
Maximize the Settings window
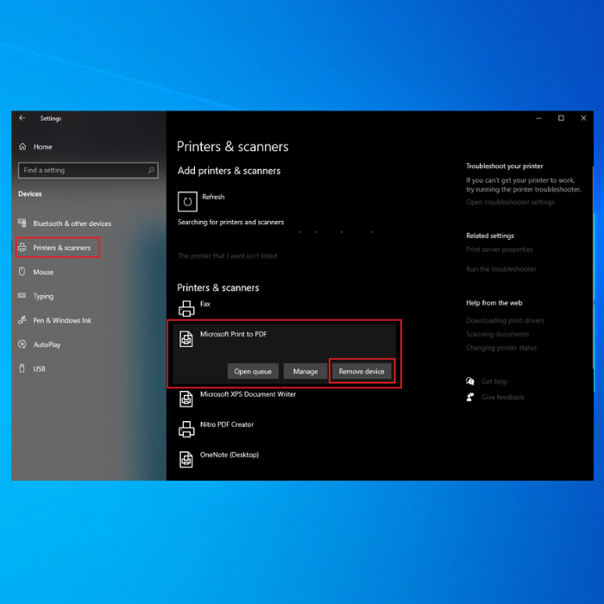tap(561, 118)
